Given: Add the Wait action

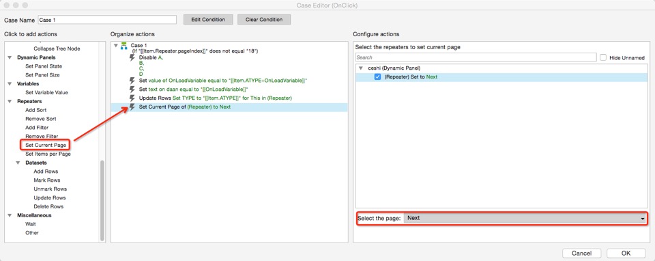Looking at the screenshot, I should coord(31,224).
